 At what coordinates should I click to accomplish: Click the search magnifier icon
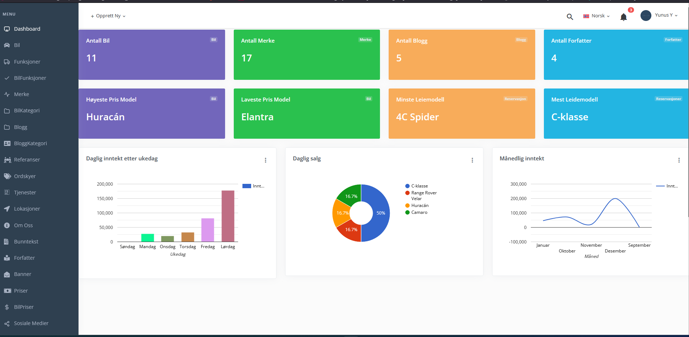(570, 17)
